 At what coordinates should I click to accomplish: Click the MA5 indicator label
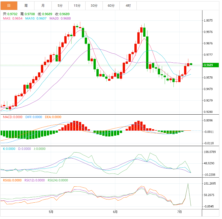coord(13,18)
